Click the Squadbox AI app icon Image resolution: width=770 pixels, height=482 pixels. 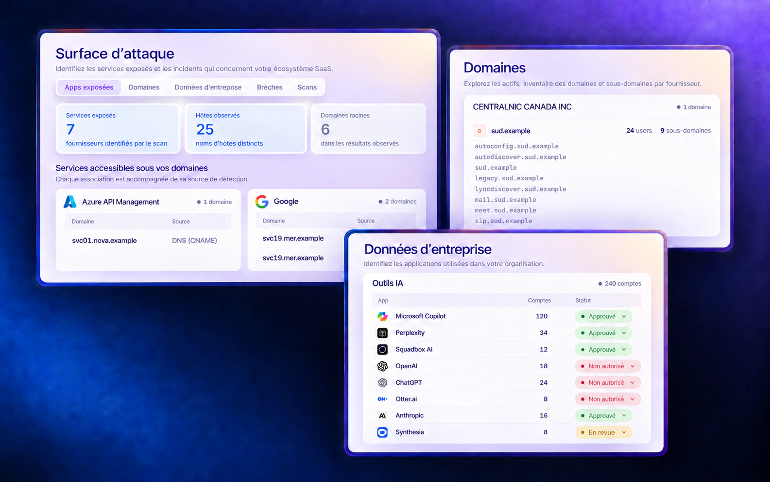click(382, 349)
